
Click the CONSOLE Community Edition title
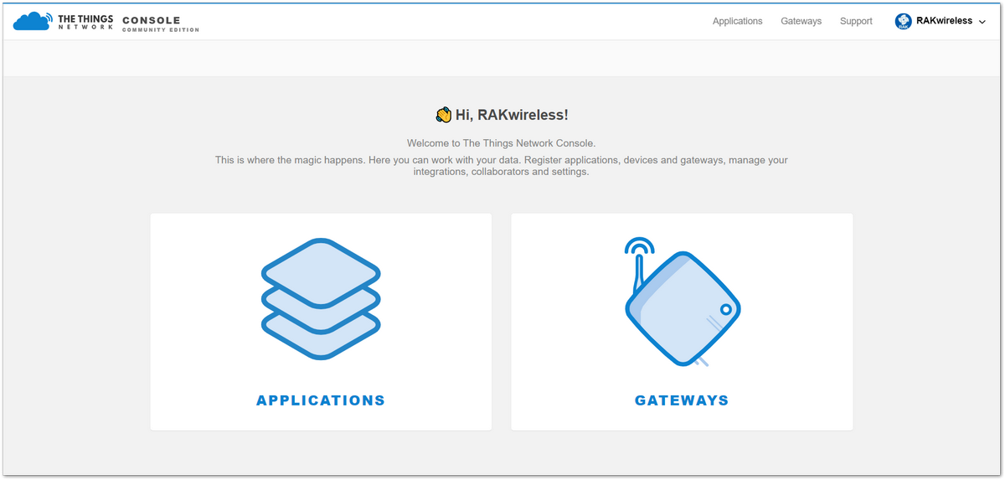click(161, 23)
